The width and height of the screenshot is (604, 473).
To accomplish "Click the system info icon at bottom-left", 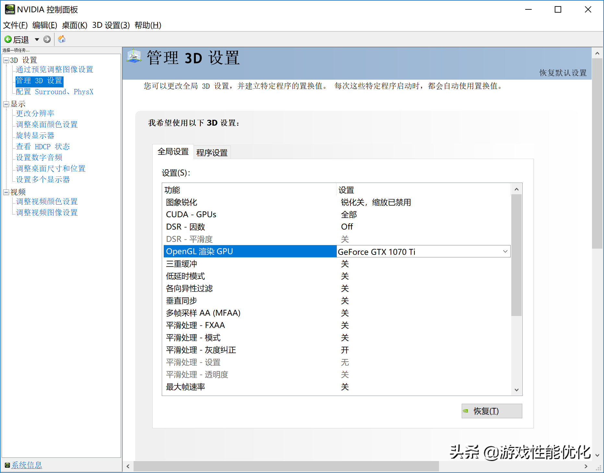I will tap(7, 465).
